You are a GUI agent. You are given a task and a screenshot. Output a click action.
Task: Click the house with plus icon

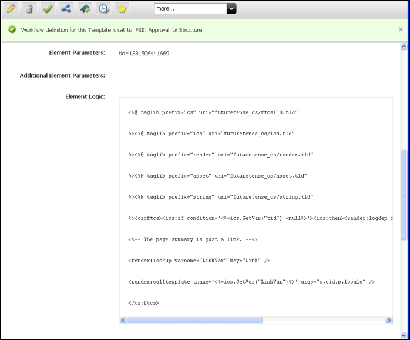click(85, 9)
